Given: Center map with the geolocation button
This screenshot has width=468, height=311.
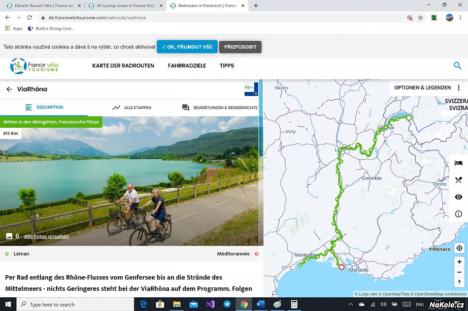Looking at the screenshot, I should 459,248.
